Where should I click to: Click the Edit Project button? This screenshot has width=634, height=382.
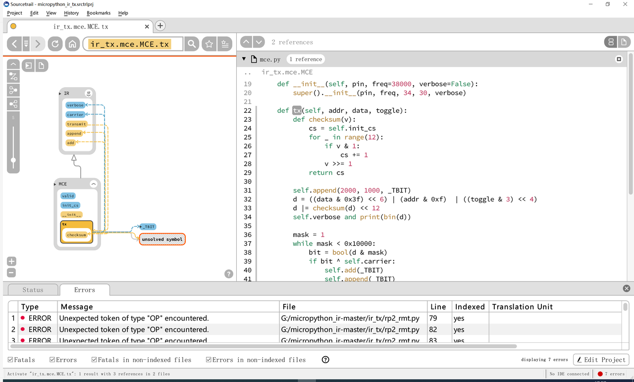pos(601,360)
